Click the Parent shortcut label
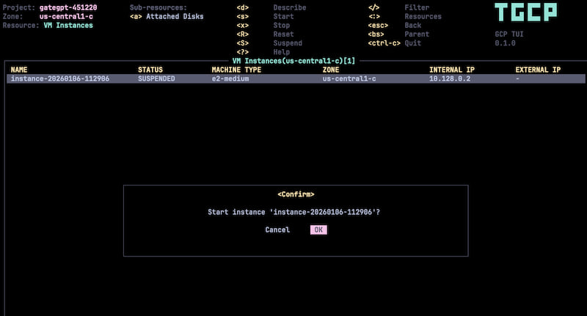Viewport: 587px width, 316px height. point(417,34)
